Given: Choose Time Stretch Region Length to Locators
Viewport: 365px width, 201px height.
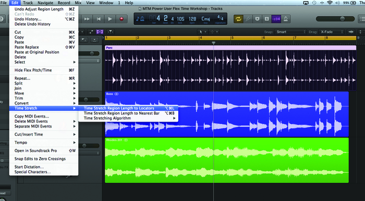Looking at the screenshot, I should click(128, 108).
